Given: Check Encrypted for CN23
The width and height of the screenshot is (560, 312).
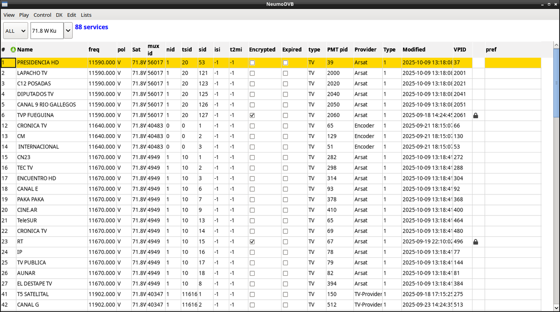Looking at the screenshot, I should pyautogui.click(x=252, y=157).
